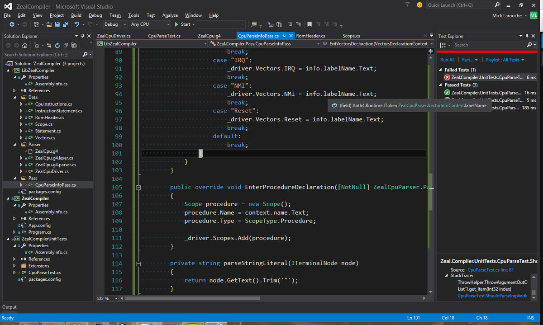Collapse the EnterProcedureDeclaration method outline box

138,187
